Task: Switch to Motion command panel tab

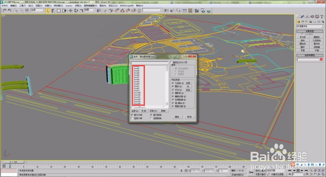Action: (312, 17)
